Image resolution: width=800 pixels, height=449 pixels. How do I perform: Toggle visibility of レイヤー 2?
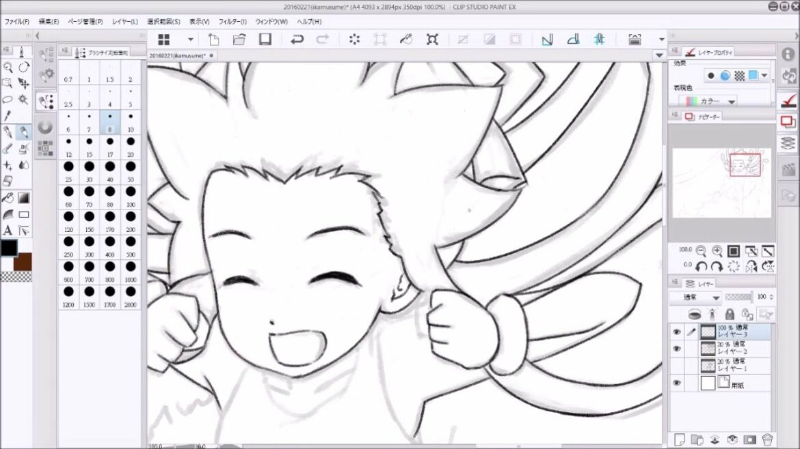[677, 349]
